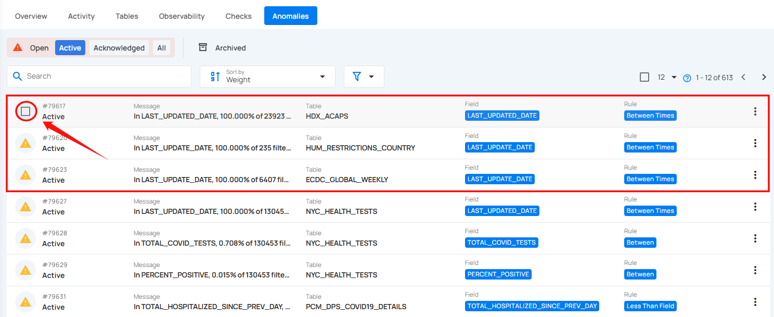This screenshot has height=317, width=774.
Task: Click warning icon for anomaly #79623
Action: 25,175
